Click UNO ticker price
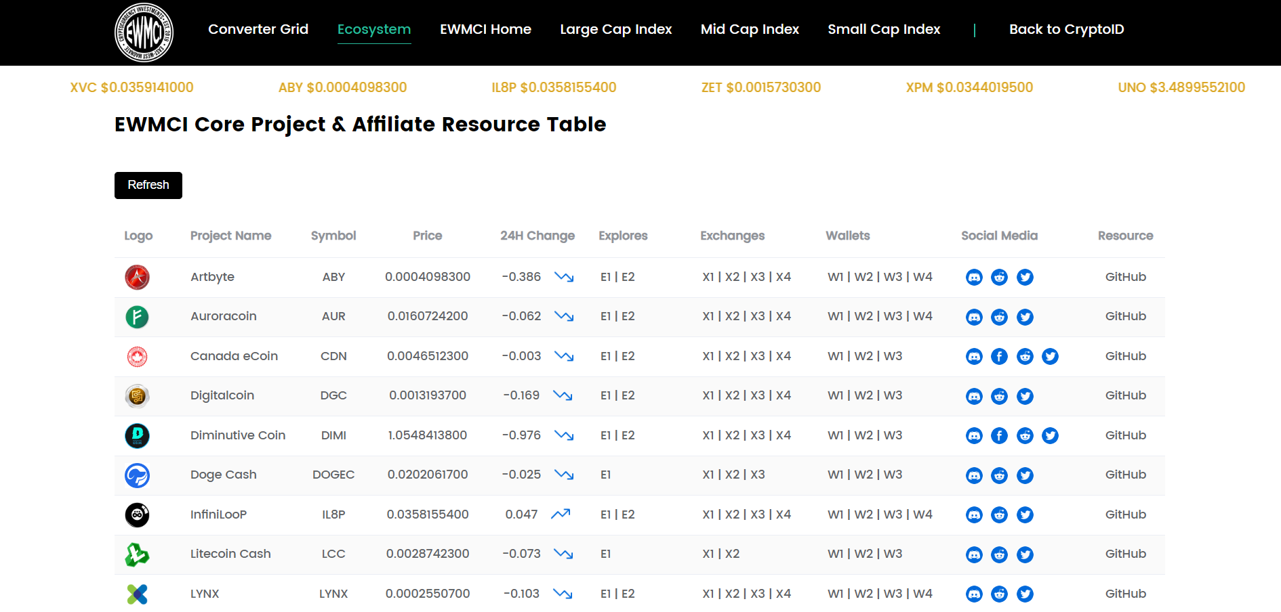 coord(1181,87)
